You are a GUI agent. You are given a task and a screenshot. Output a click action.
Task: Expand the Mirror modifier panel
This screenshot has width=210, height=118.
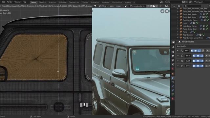[178, 51]
